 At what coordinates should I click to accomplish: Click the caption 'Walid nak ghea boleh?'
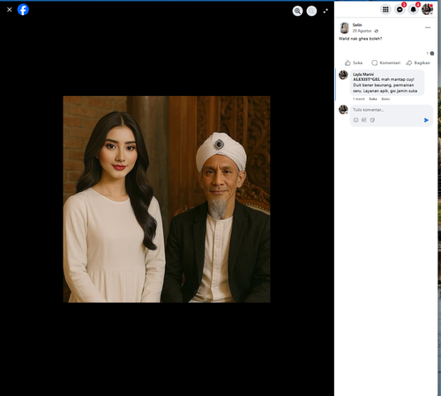pyautogui.click(x=361, y=39)
